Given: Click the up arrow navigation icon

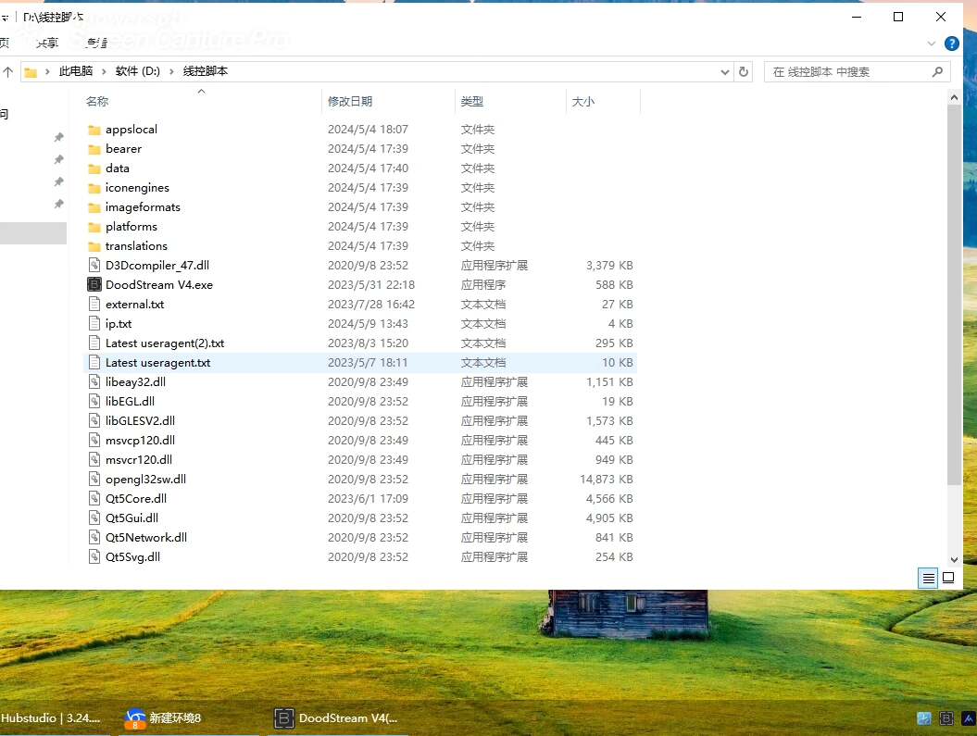Looking at the screenshot, I should click(x=8, y=71).
